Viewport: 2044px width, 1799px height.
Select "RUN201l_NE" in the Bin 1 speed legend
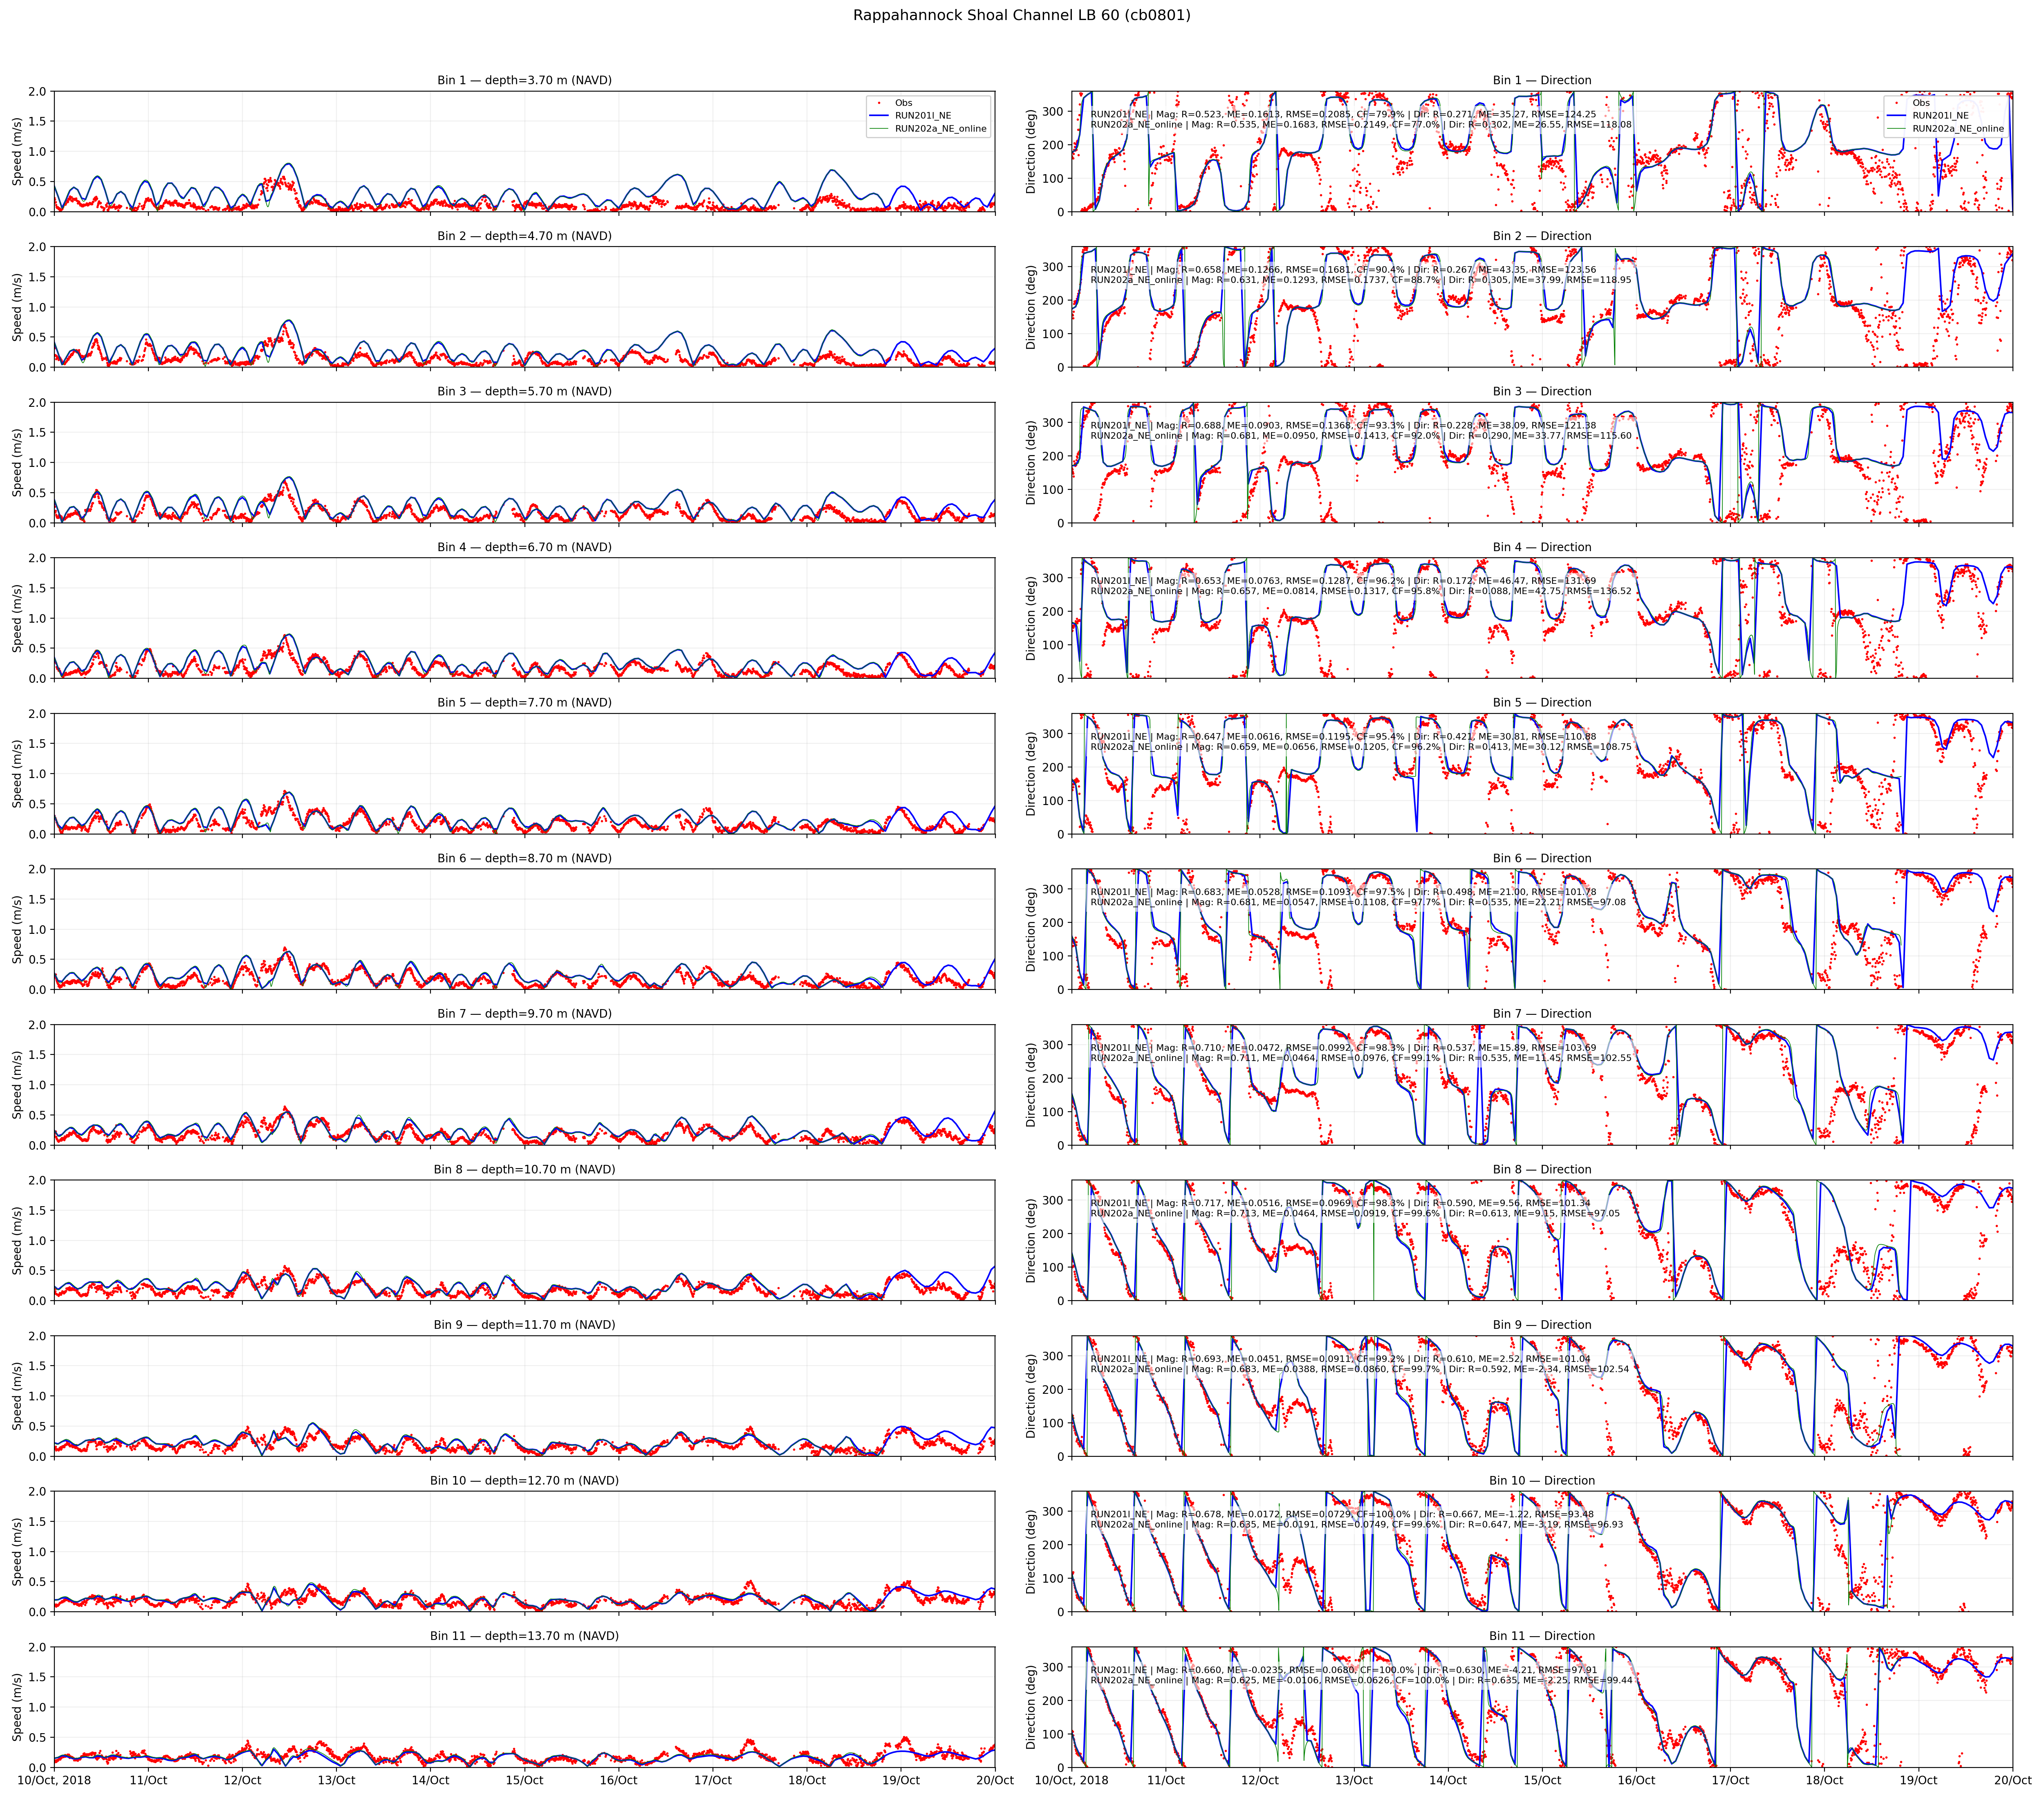pos(923,116)
